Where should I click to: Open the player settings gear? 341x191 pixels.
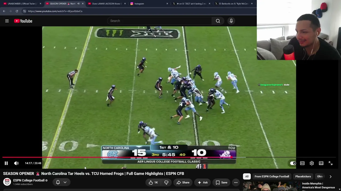tap(312, 163)
